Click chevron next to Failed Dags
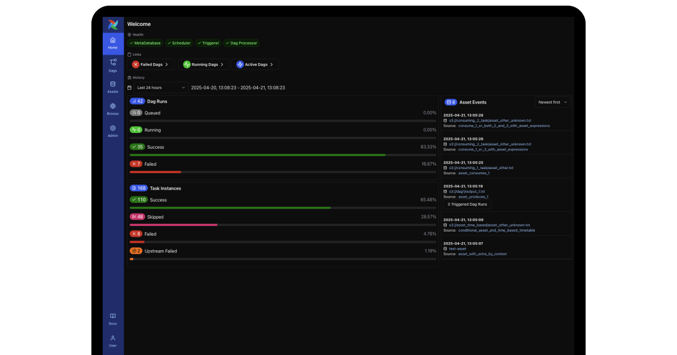677x355 pixels. click(166, 65)
